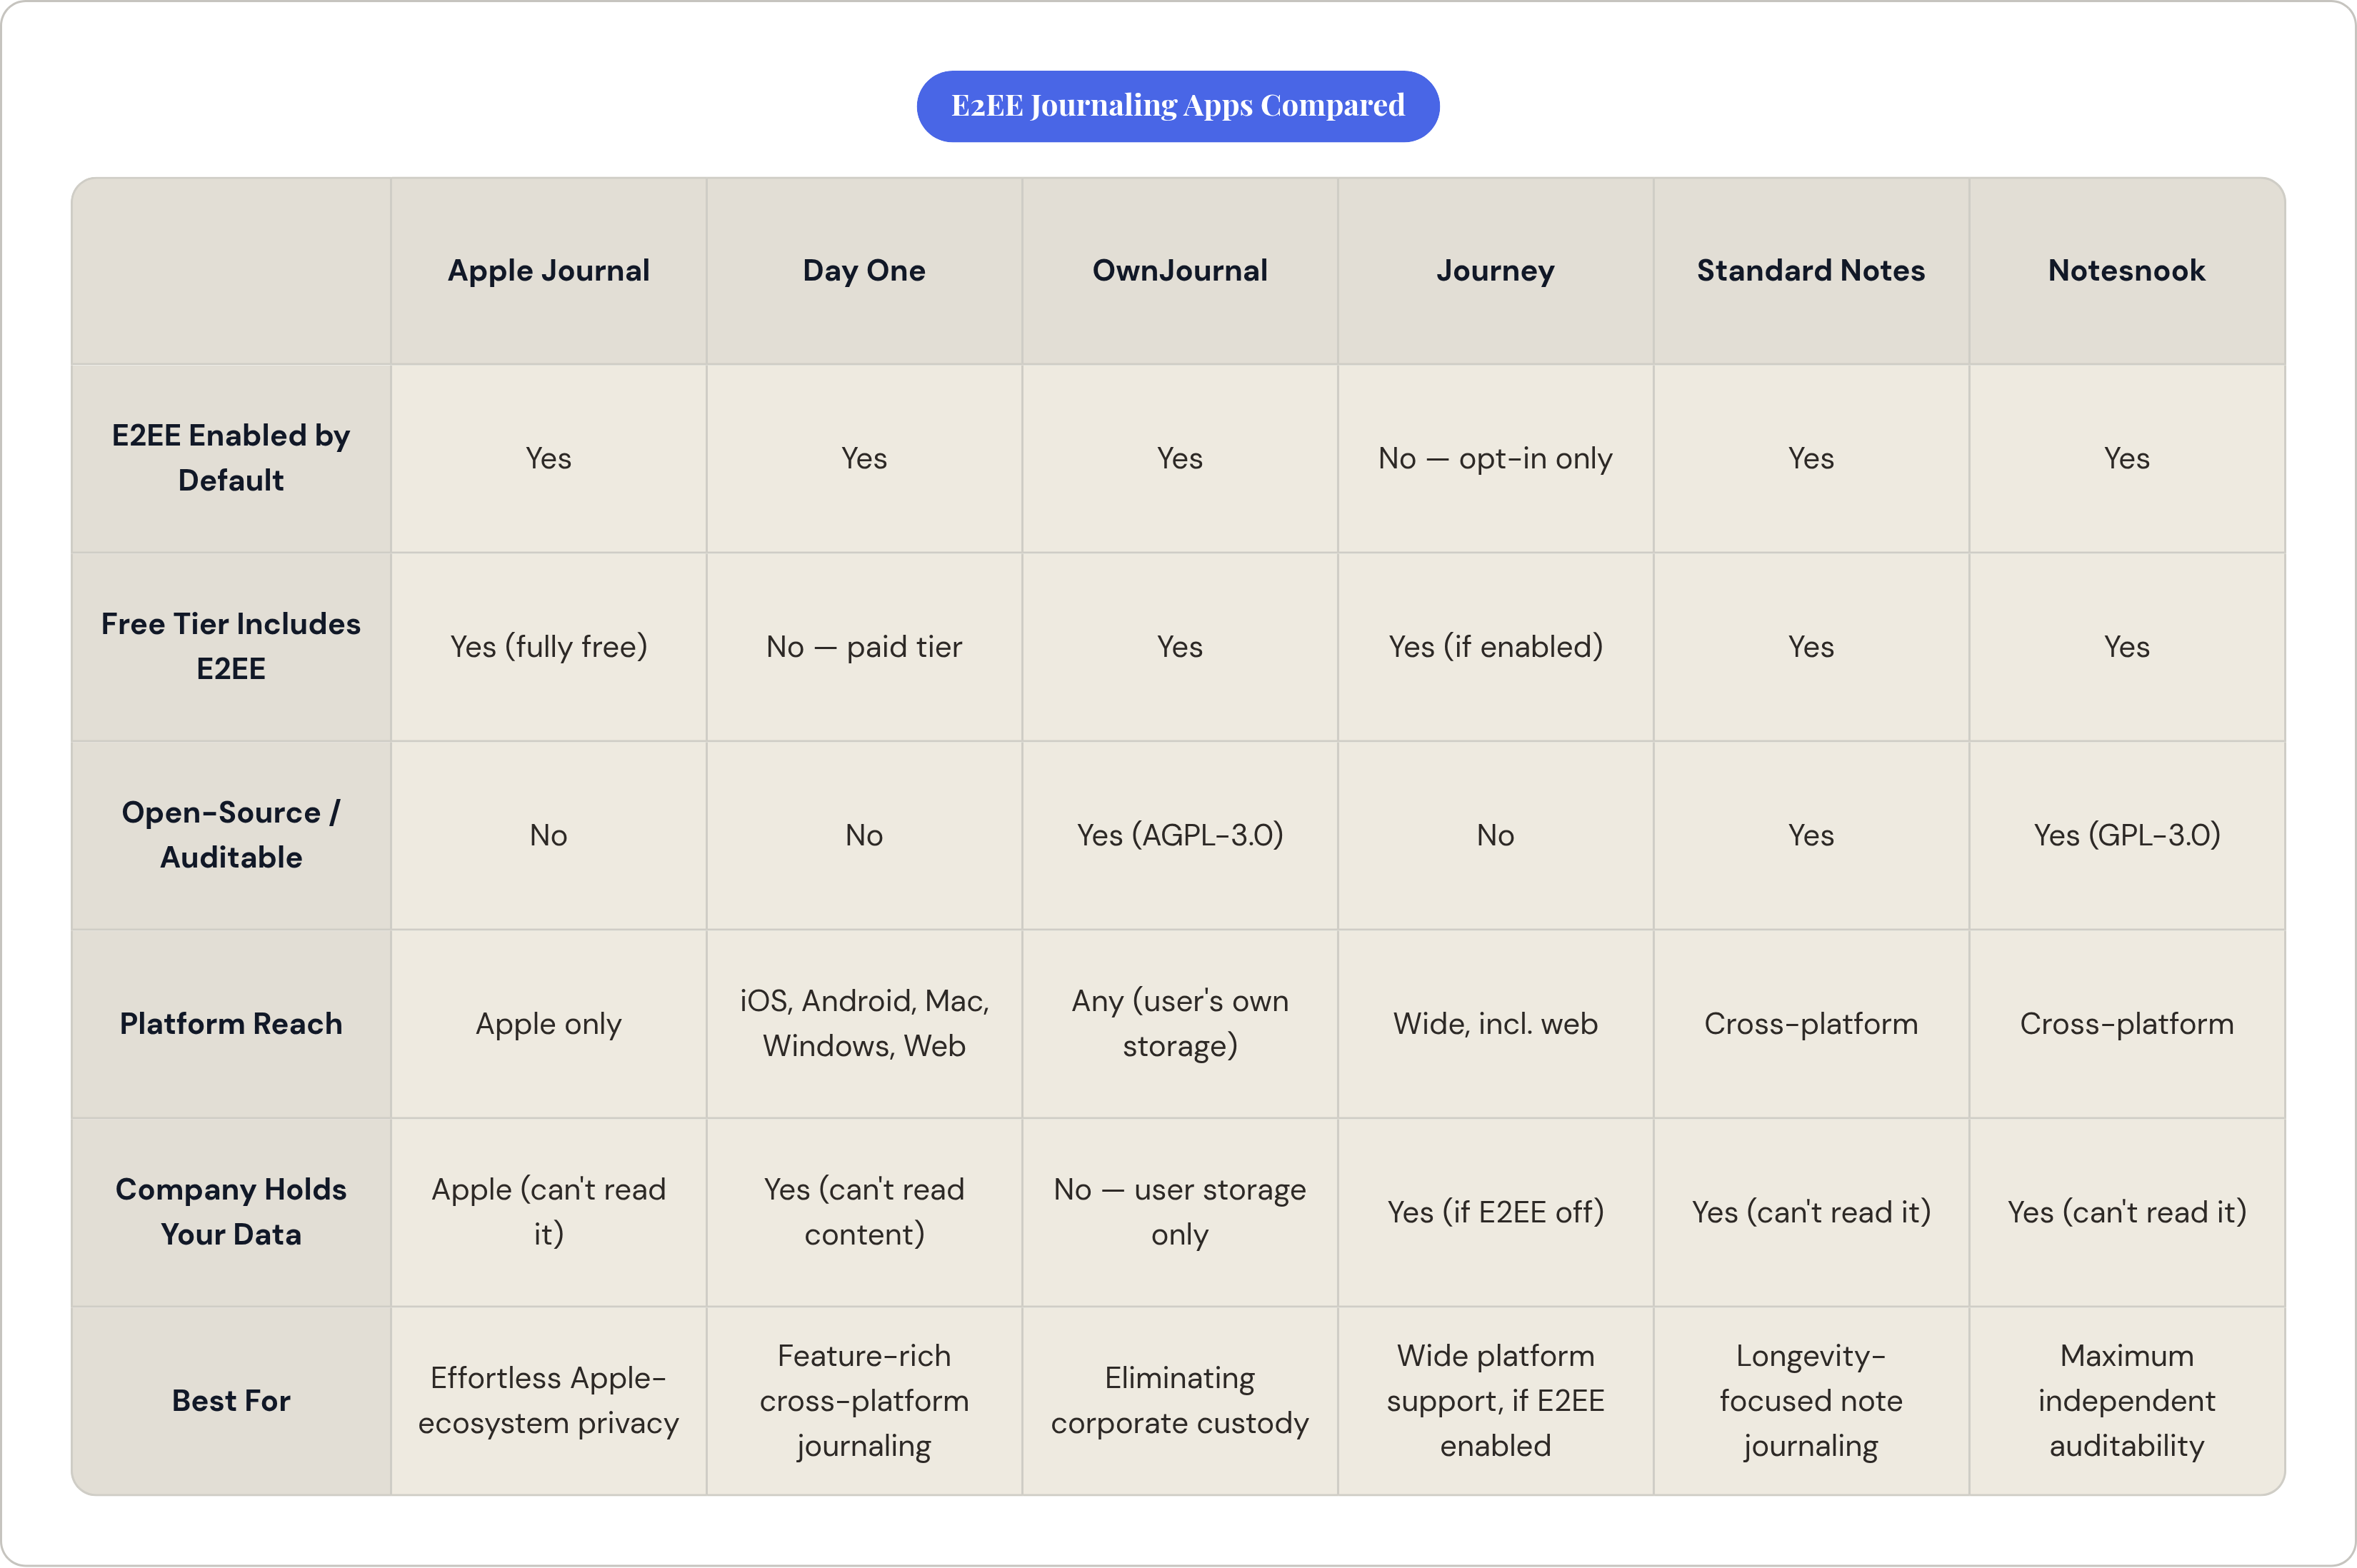Click the 'No — paid tier' cell
The height and width of the screenshot is (1568, 2357).
pyautogui.click(x=864, y=647)
